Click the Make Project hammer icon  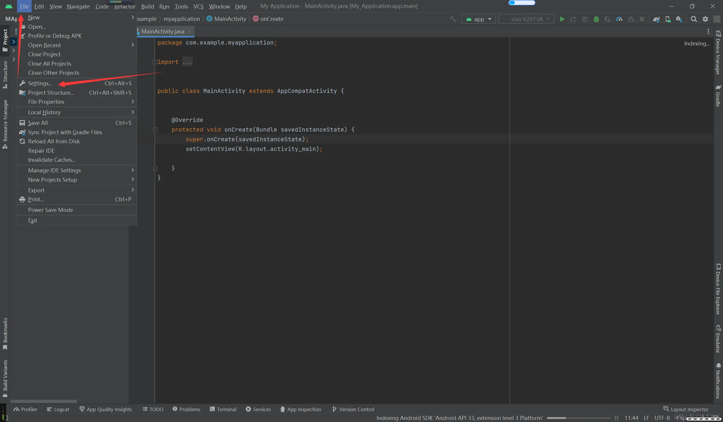tap(453, 19)
